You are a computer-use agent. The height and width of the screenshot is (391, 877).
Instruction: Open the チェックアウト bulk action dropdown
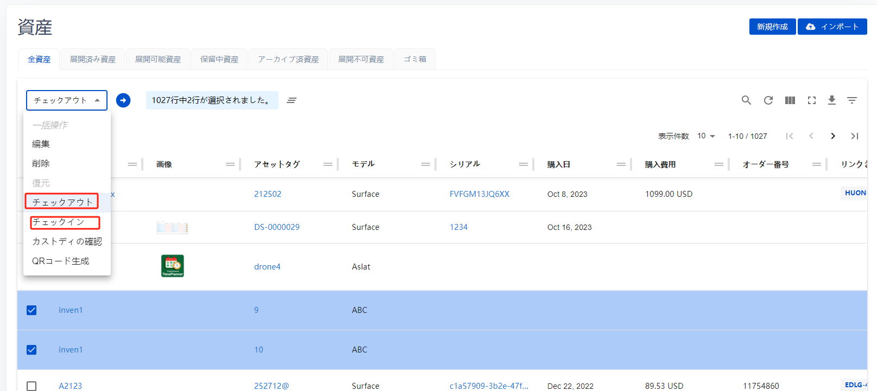[x=66, y=100]
